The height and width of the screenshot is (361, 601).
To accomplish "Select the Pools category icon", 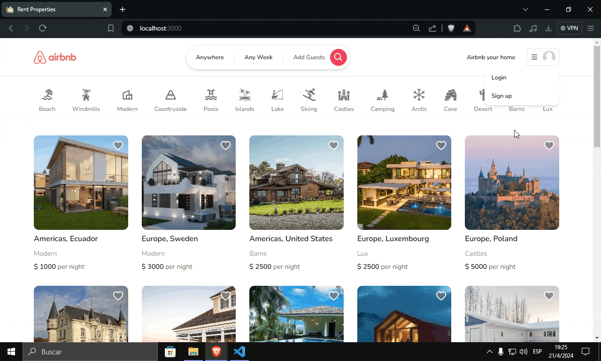I will click(x=211, y=95).
